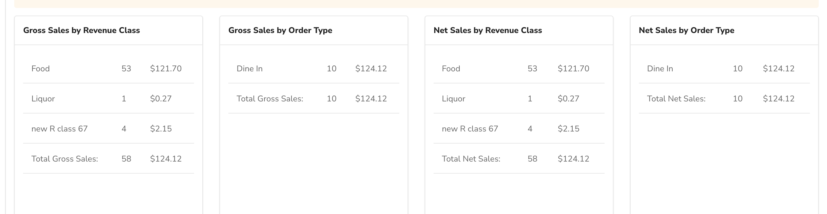Click the $2.15 amount in Gross Sales panel
827x214 pixels.
coord(161,129)
